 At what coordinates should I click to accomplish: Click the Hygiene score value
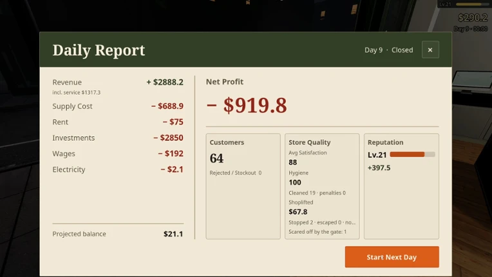tap(295, 182)
